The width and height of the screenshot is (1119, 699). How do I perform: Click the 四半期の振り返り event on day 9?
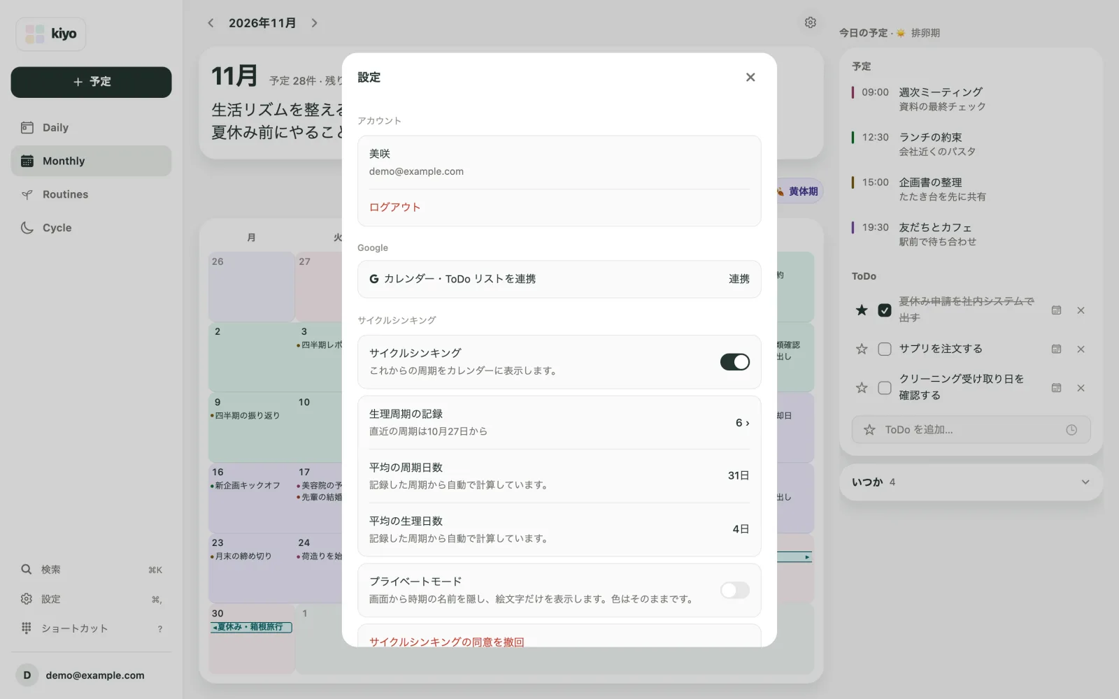pyautogui.click(x=245, y=415)
